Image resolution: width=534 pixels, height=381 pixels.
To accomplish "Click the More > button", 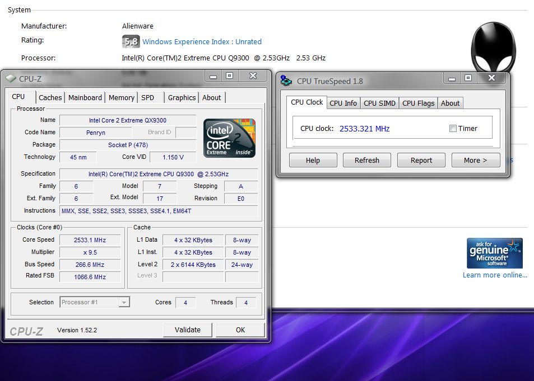I will tap(475, 160).
